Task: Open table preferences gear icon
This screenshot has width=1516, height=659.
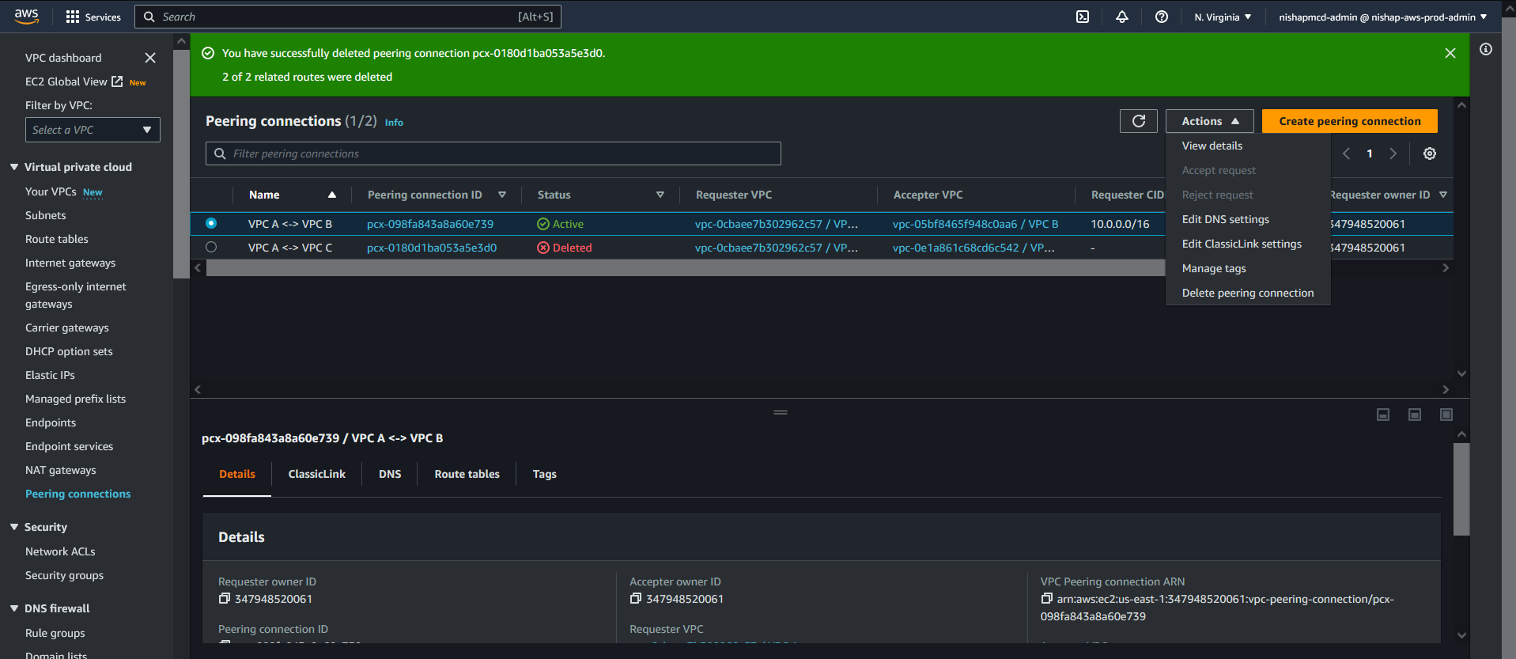Action: pos(1429,153)
